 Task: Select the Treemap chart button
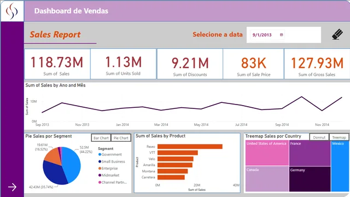coord(339,137)
